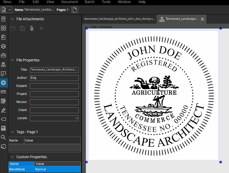Click the new page icon beside Pages
The width and height of the screenshot is (229, 173).
75,10
